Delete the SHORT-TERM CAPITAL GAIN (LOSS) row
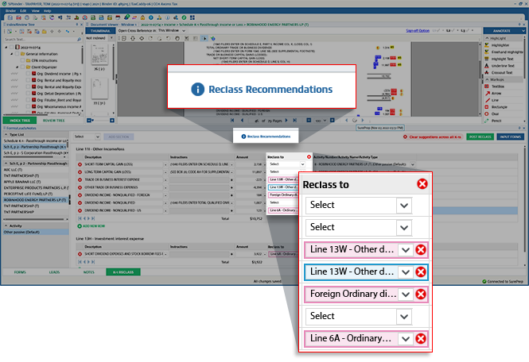 (x=80, y=164)
